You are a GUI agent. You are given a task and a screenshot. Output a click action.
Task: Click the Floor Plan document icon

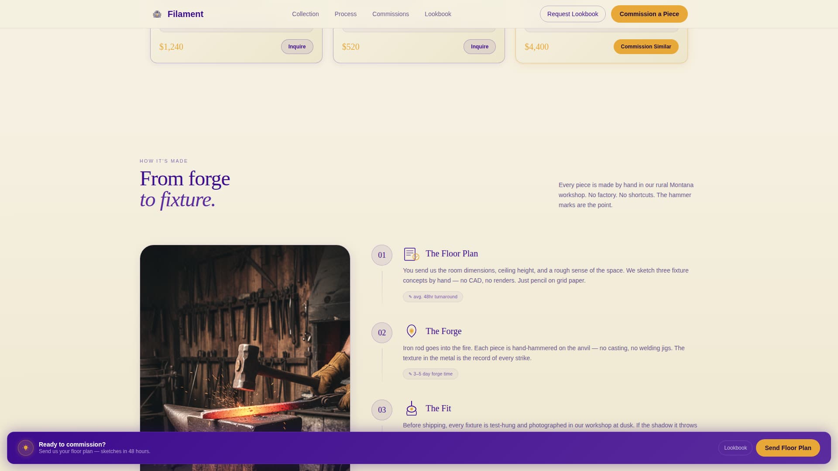[411, 254]
